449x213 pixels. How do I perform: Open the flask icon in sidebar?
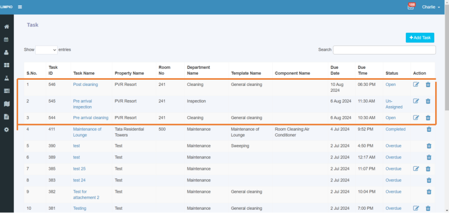click(7, 78)
